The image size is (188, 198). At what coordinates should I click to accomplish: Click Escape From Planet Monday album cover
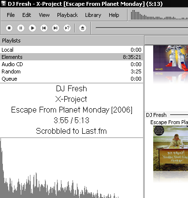point(171,148)
